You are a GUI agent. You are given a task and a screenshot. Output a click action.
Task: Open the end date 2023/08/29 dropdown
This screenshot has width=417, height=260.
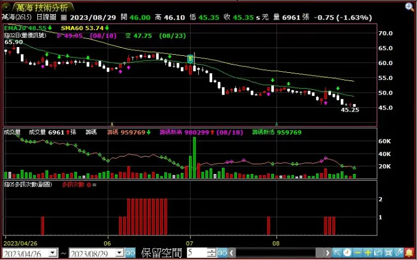pyautogui.click(x=120, y=252)
